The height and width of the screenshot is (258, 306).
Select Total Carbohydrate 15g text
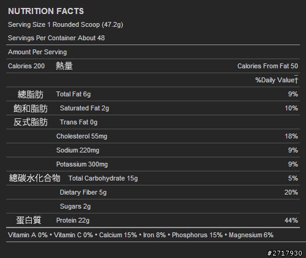click(x=103, y=178)
